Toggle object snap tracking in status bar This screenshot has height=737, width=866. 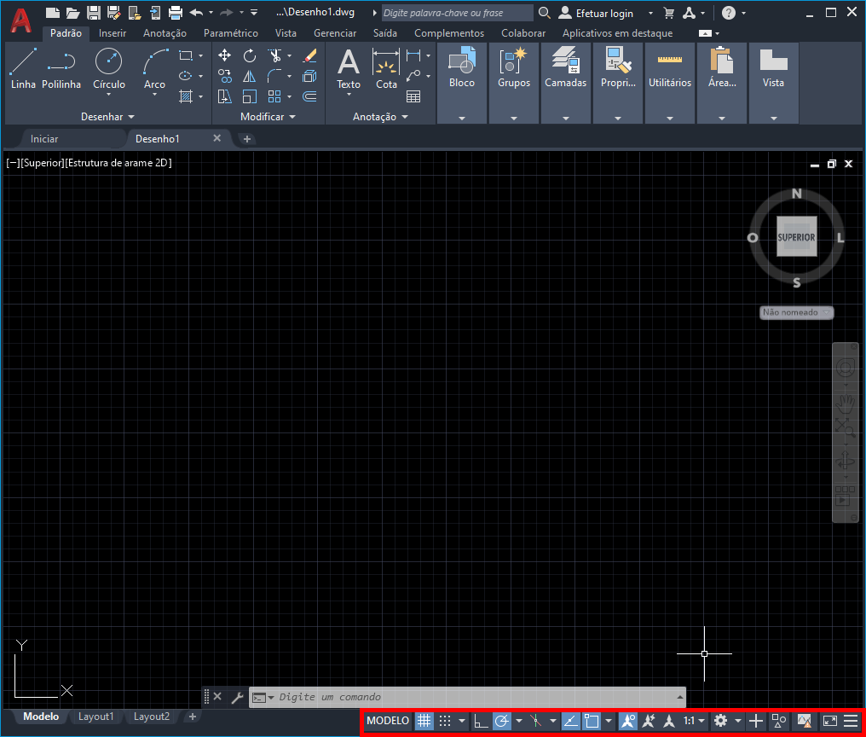570,721
